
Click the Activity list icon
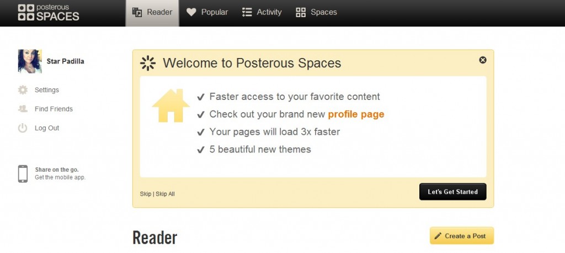(x=247, y=12)
